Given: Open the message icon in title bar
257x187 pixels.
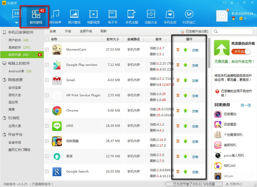Looking at the screenshot, I should (x=225, y=3).
